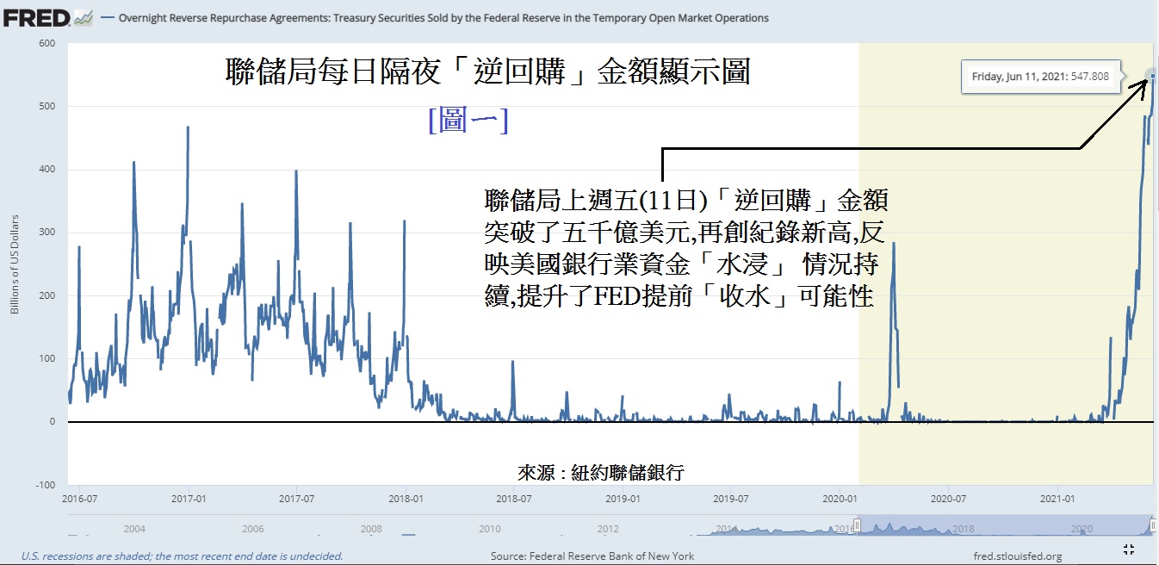Click 2004 in the timeline navigator
Image resolution: width=1159 pixels, height=565 pixels.
(x=134, y=529)
